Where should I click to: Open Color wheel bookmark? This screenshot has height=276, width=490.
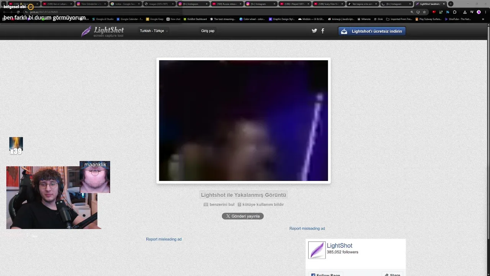(x=252, y=19)
